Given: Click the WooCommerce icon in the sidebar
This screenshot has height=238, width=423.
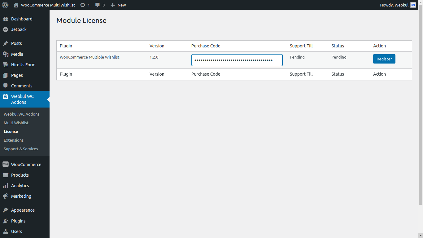Looking at the screenshot, I should pyautogui.click(x=6, y=164).
